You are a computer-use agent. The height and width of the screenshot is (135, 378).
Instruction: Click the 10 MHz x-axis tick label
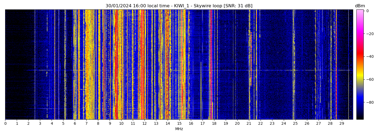(x=121, y=124)
